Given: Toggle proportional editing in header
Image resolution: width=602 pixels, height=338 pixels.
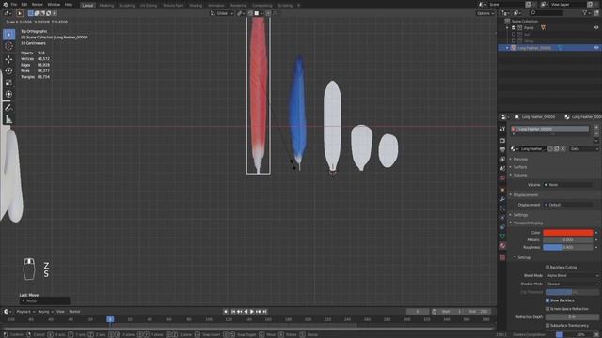Looking at the screenshot, I should (x=268, y=13).
